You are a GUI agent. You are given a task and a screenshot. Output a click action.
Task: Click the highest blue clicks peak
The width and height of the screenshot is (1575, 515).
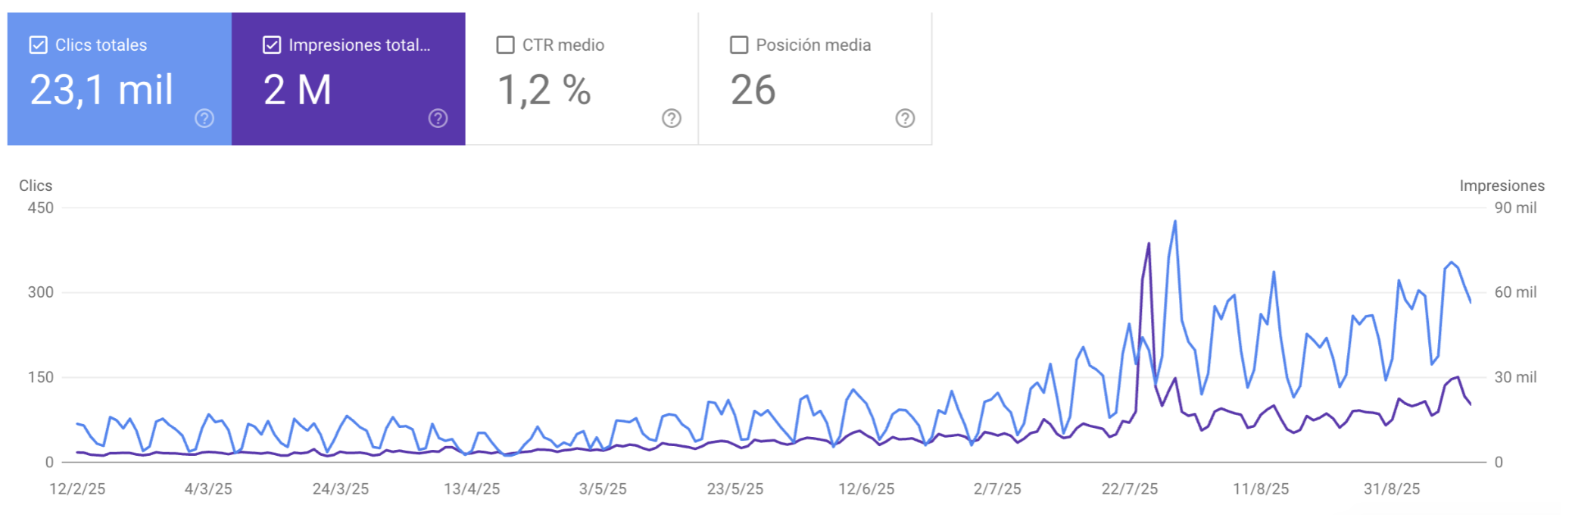click(1175, 221)
